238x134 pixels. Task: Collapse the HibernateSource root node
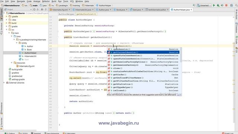coord(4,13)
